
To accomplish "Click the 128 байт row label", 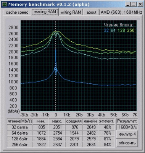I will 19,139.
